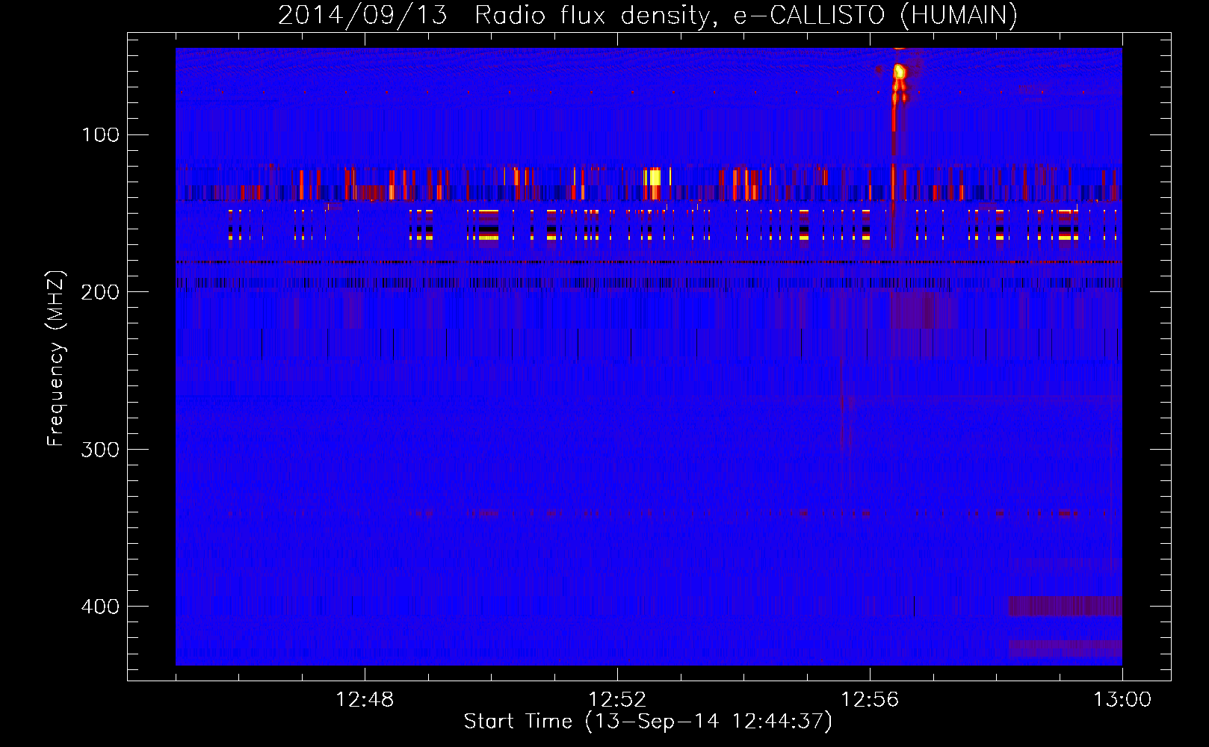
Task: Click the 12:48 time tick label
Action: pos(365,700)
